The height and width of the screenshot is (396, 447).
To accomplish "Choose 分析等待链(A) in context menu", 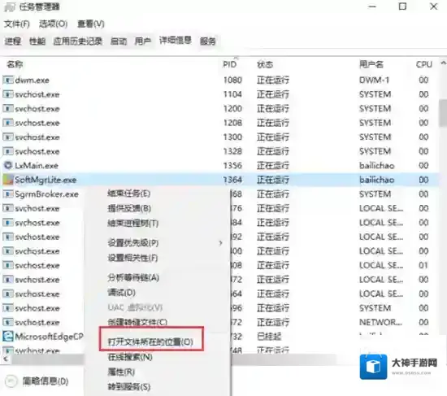I will (133, 277).
